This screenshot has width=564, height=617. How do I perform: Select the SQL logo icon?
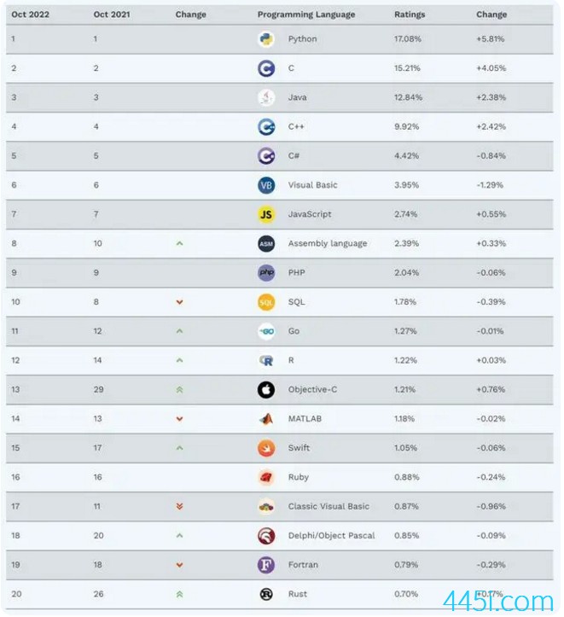click(266, 302)
